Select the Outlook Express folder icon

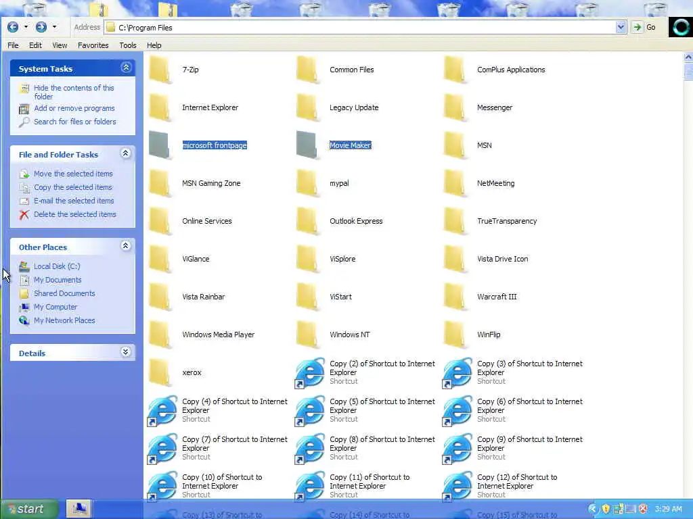point(308,221)
